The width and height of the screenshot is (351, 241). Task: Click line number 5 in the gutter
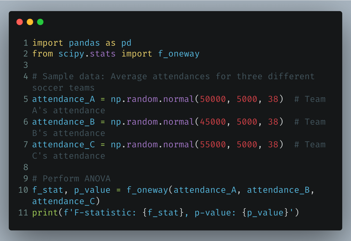[26, 99]
